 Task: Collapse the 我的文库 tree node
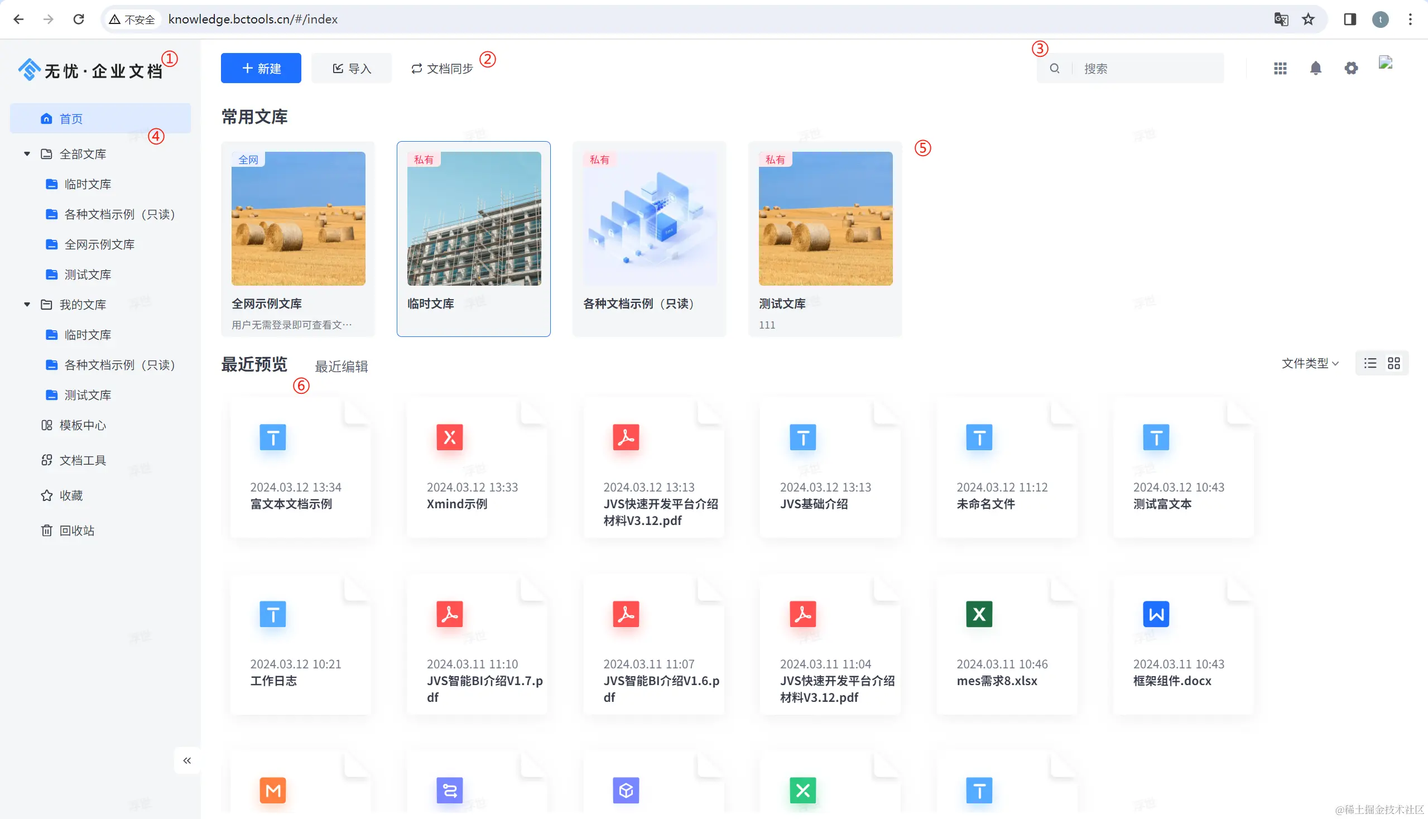pyautogui.click(x=26, y=304)
